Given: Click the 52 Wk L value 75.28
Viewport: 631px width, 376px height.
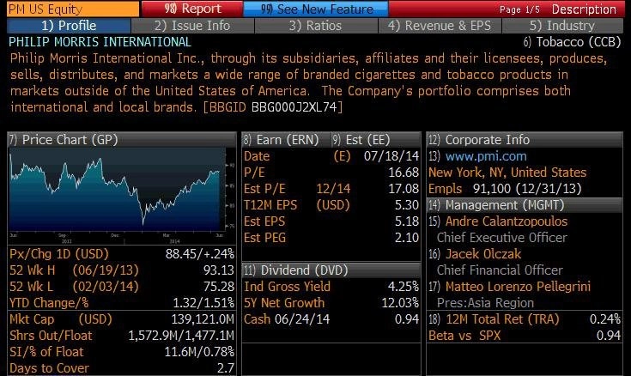Looking at the screenshot, I should click(219, 287).
